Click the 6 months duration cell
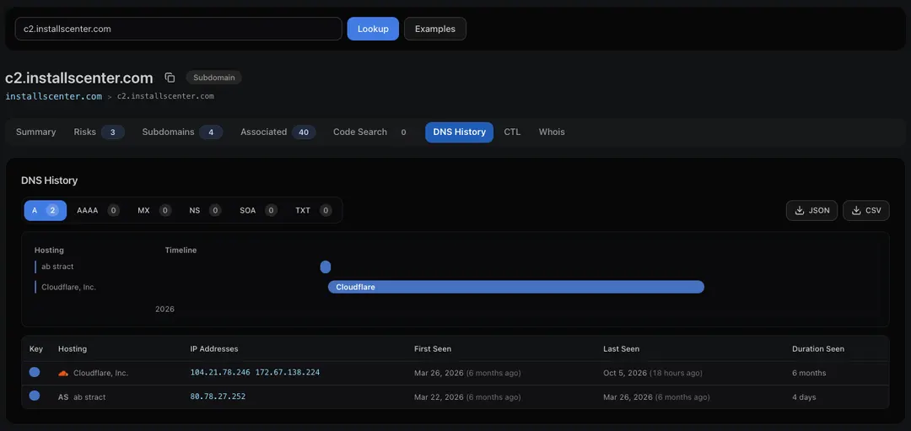 [809, 373]
